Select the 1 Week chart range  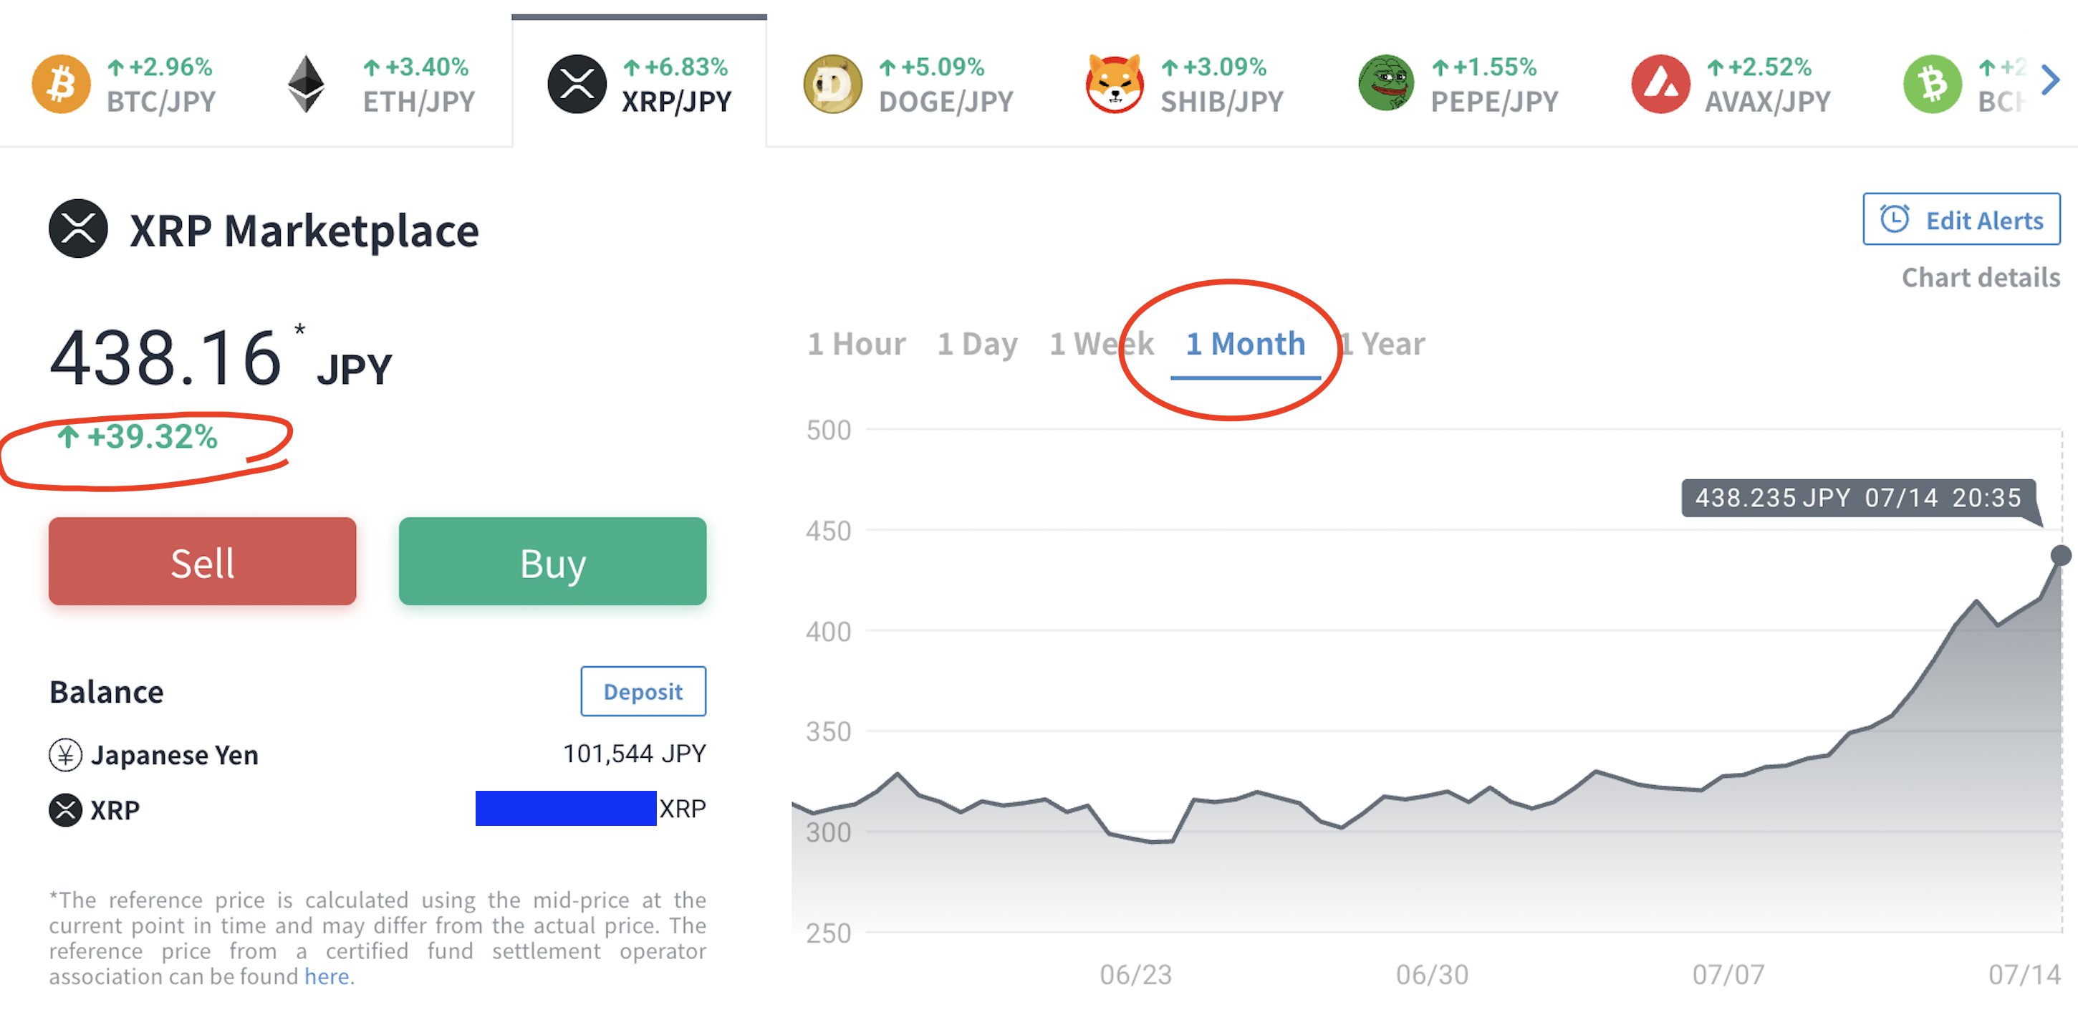pos(1100,345)
